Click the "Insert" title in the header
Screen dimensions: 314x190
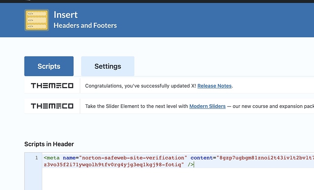point(66,15)
